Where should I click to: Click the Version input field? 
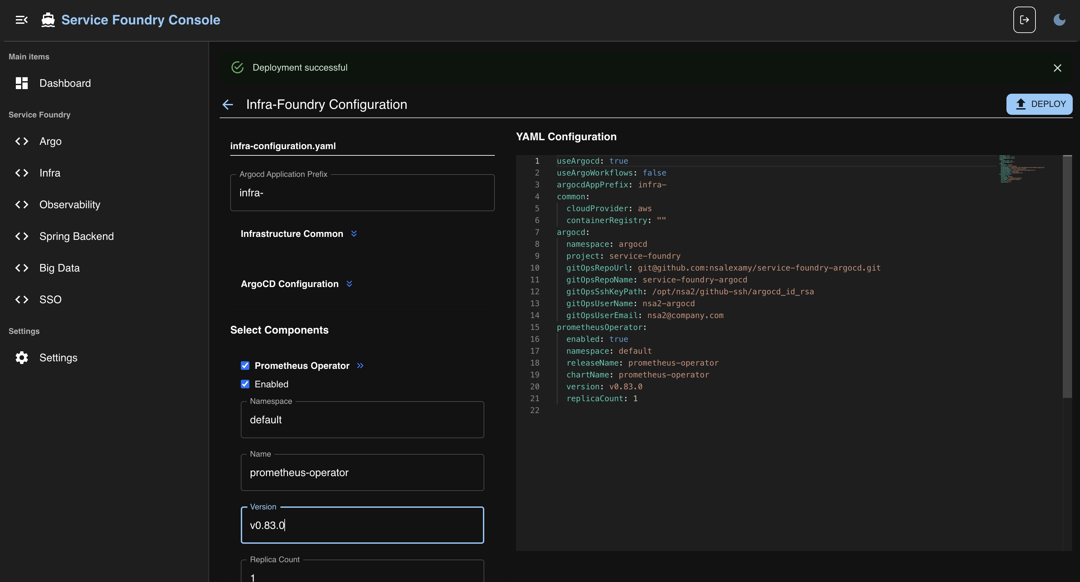tap(362, 525)
